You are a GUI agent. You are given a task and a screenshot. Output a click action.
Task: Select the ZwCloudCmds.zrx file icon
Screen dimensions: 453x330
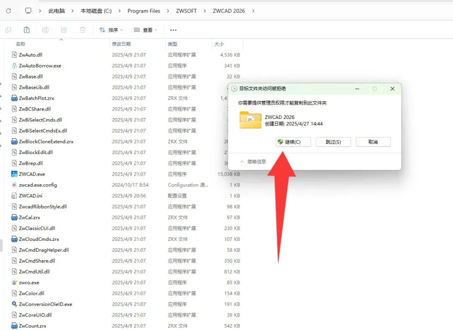[14, 239]
